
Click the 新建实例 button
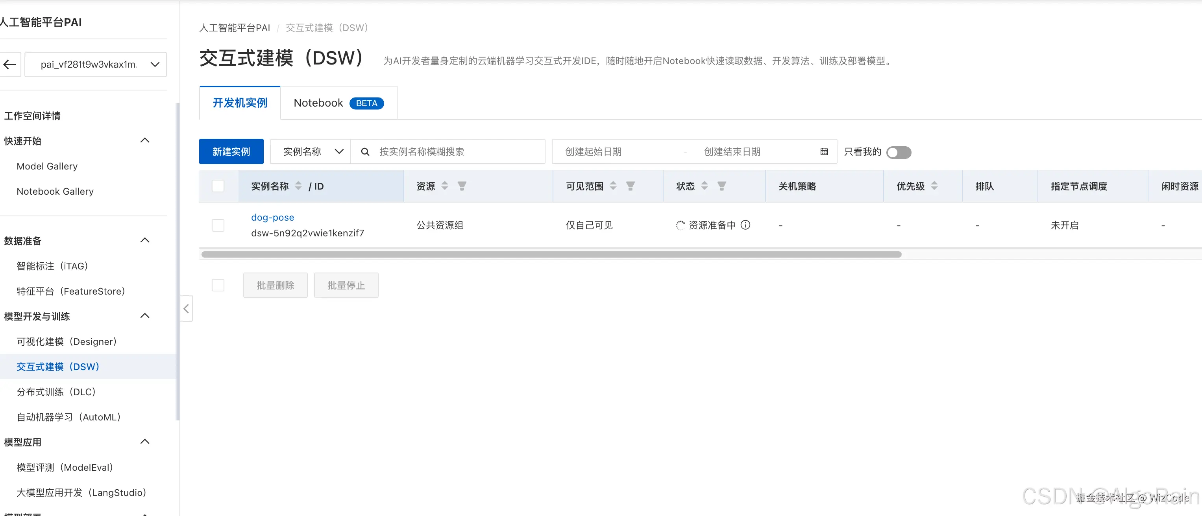pos(231,151)
